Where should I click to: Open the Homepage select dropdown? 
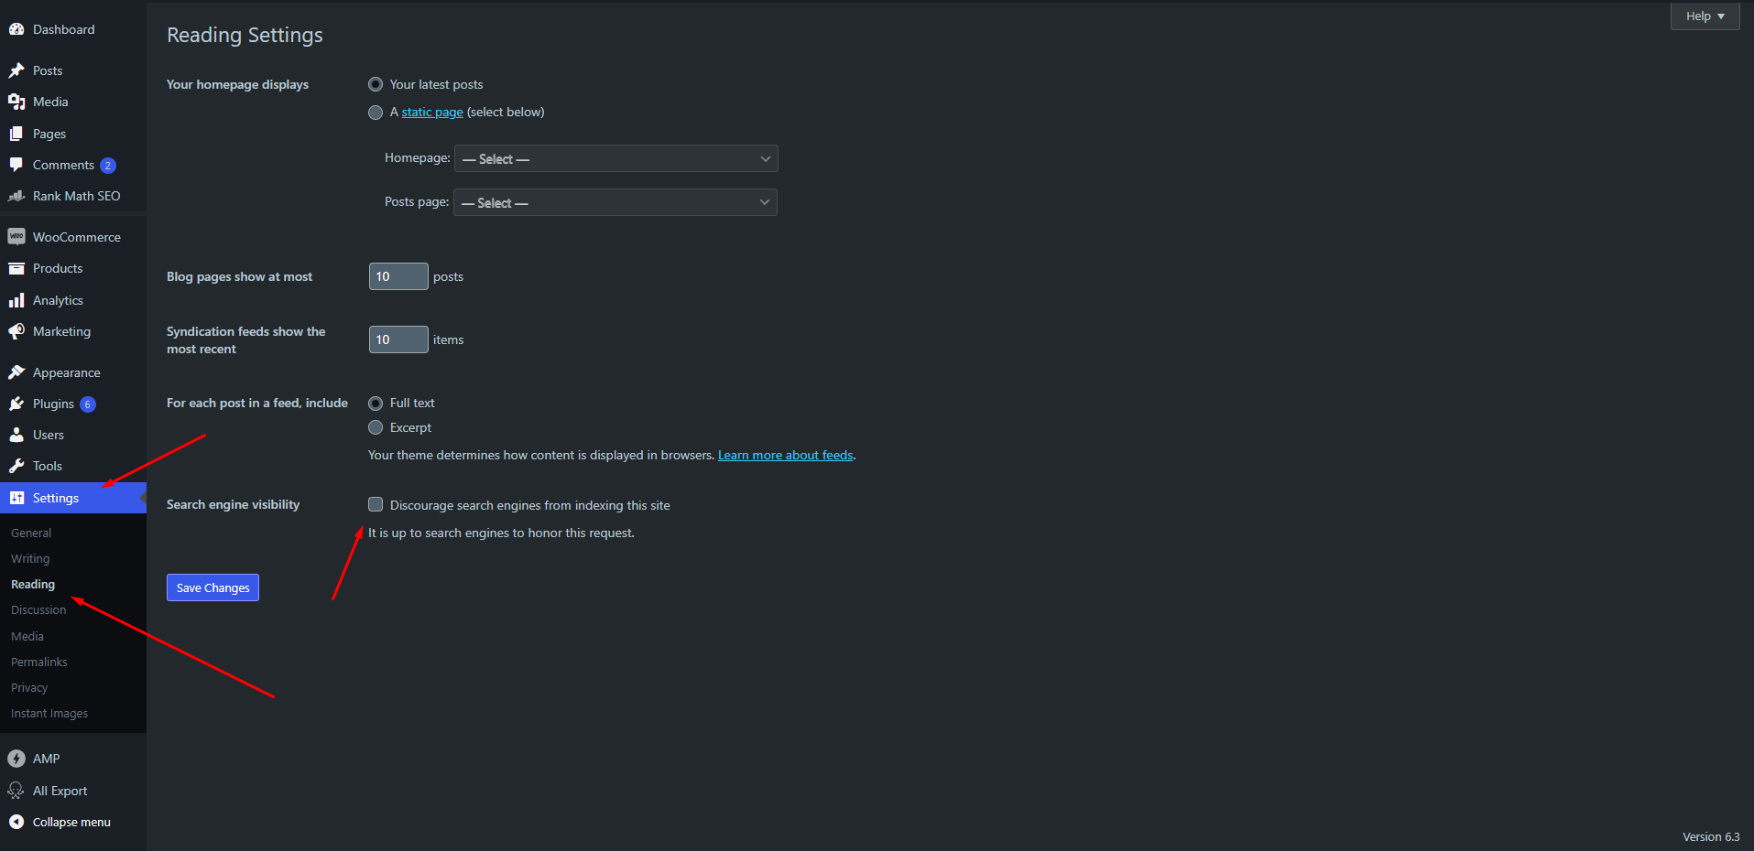tap(616, 159)
